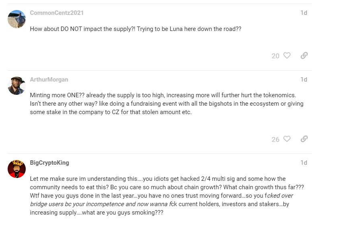Copy link to CommonCentz2021's post via chain icon
The image size is (342, 225).
tap(304, 55)
